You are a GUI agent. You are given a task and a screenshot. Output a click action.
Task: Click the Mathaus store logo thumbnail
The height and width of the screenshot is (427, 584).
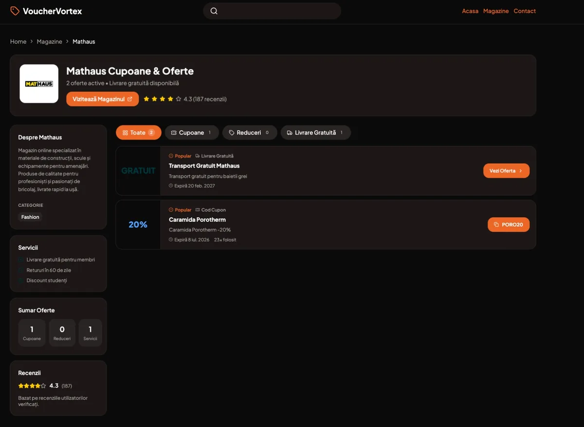tap(39, 84)
